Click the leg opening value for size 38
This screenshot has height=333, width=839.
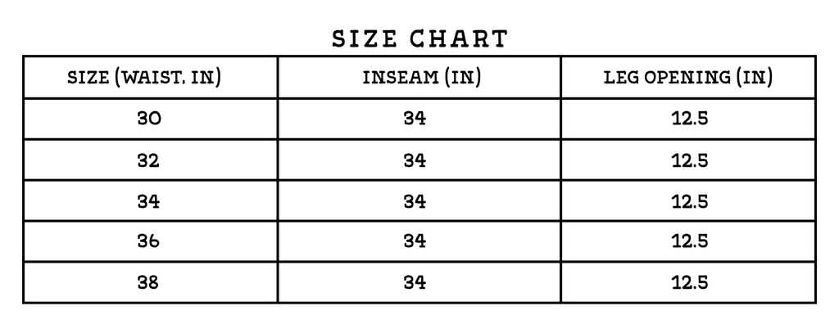coord(689,283)
